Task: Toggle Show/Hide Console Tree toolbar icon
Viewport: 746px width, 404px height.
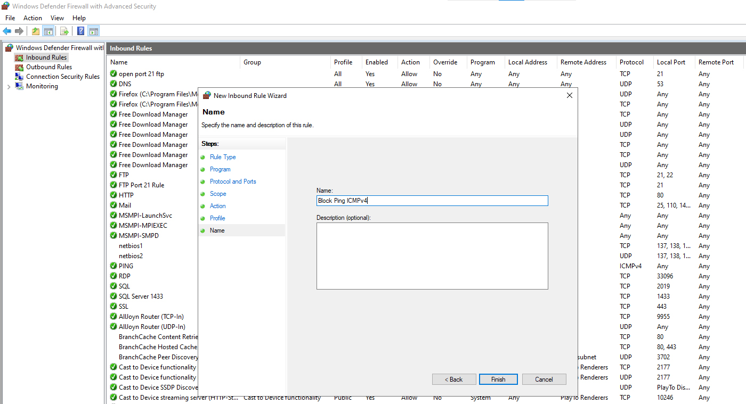Action: coord(48,31)
